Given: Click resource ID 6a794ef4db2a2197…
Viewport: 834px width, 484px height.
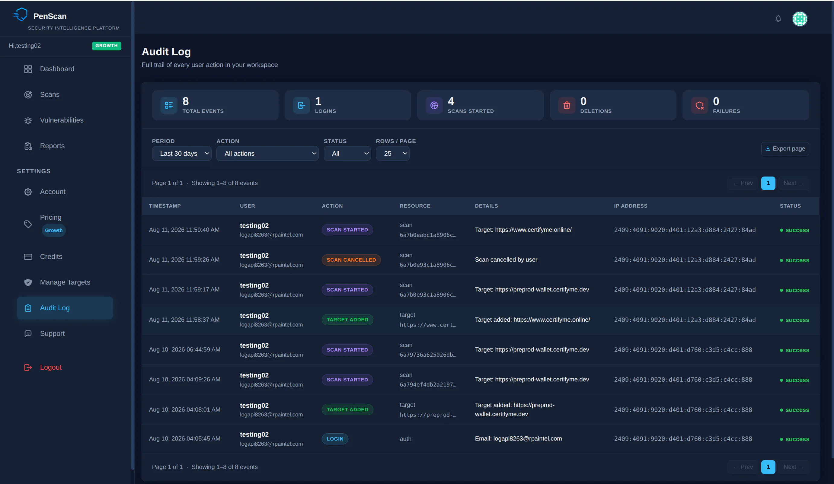Looking at the screenshot, I should point(428,384).
